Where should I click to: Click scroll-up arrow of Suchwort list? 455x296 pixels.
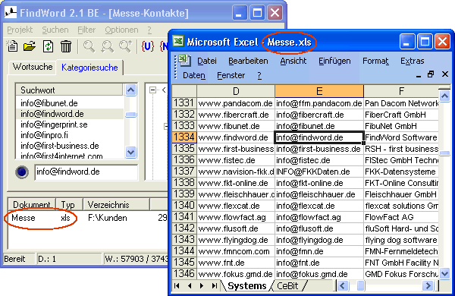[x=131, y=90]
